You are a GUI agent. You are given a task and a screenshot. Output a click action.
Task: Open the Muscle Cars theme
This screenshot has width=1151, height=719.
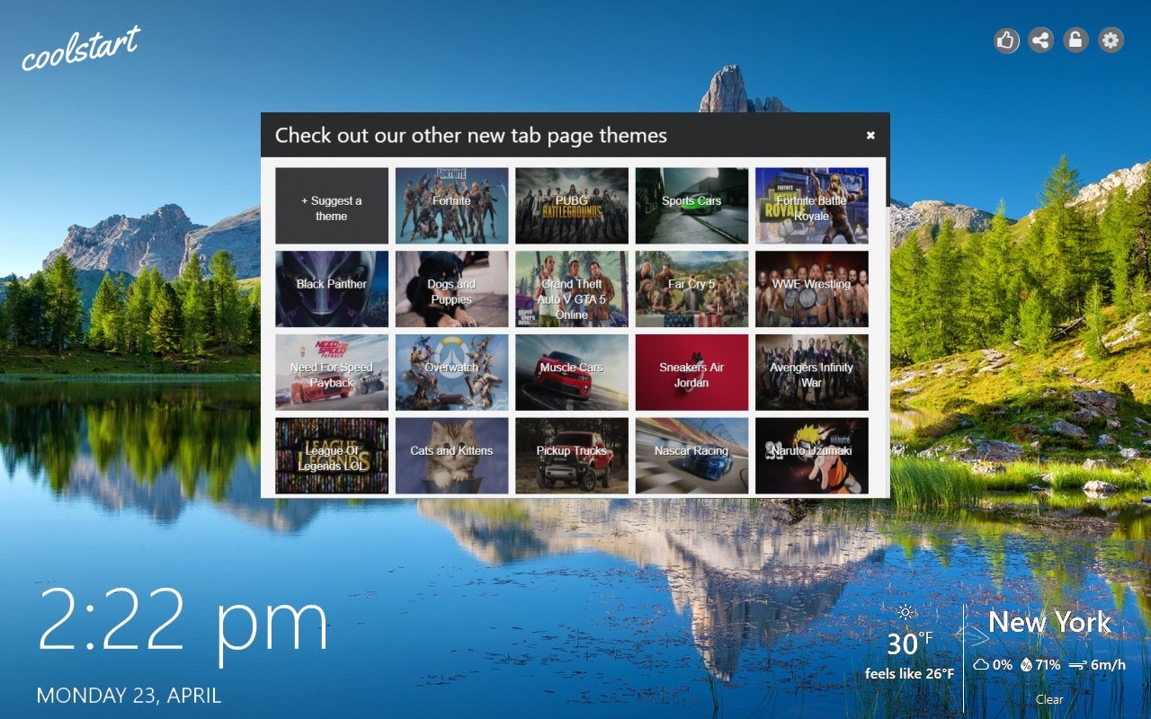[572, 372]
